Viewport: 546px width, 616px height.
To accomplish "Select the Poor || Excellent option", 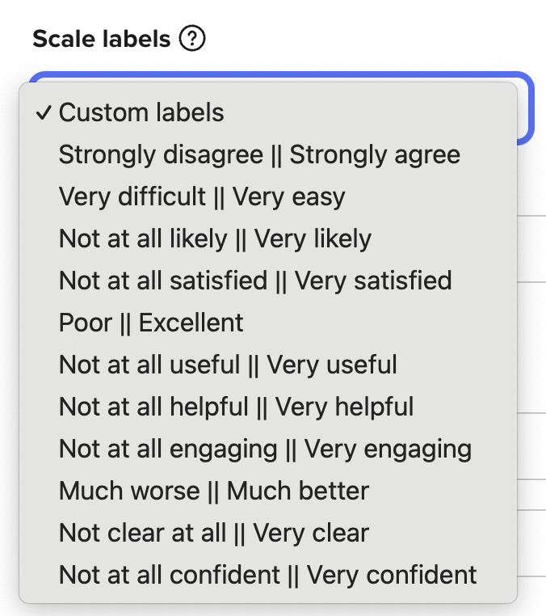I will (x=268, y=323).
